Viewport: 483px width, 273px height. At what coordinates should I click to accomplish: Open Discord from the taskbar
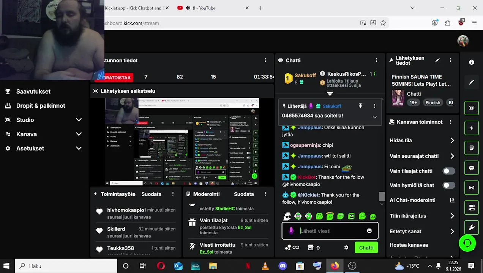pyautogui.click(x=283, y=266)
